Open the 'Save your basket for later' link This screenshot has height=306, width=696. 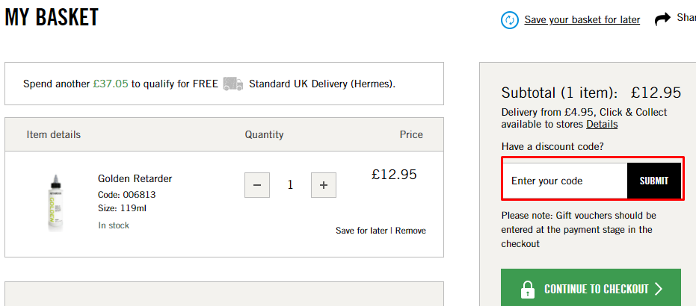(x=582, y=20)
